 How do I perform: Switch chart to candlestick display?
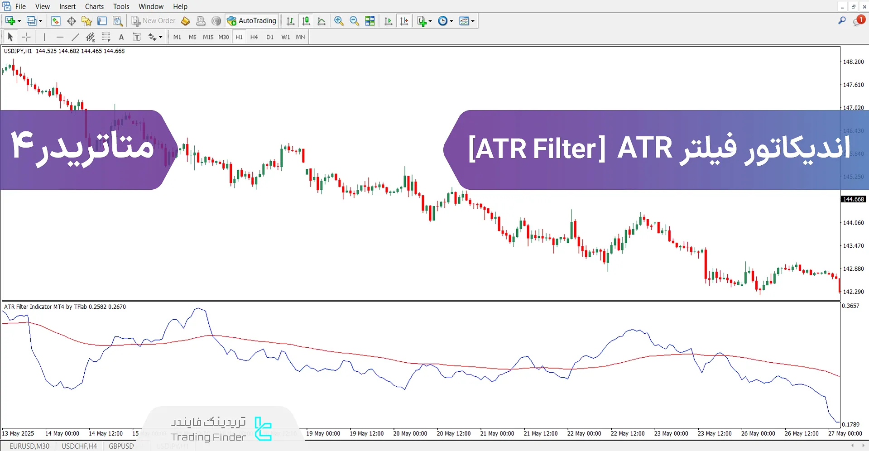306,21
